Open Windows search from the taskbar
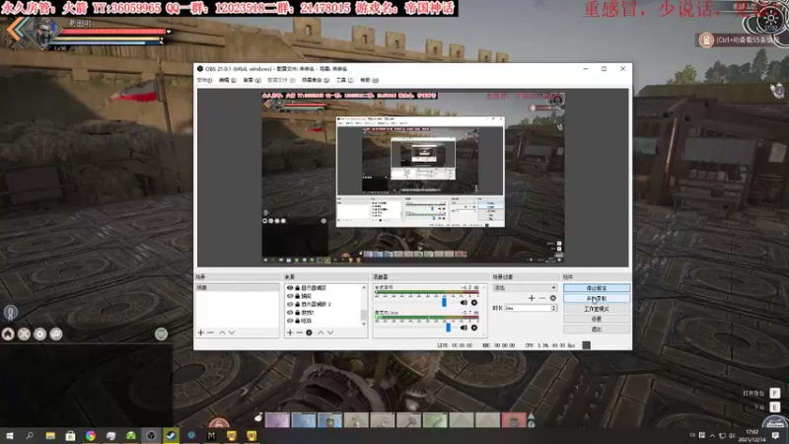This screenshot has height=444, width=789. point(30,435)
